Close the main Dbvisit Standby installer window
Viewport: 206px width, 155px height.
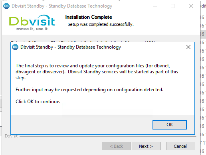point(191,6)
